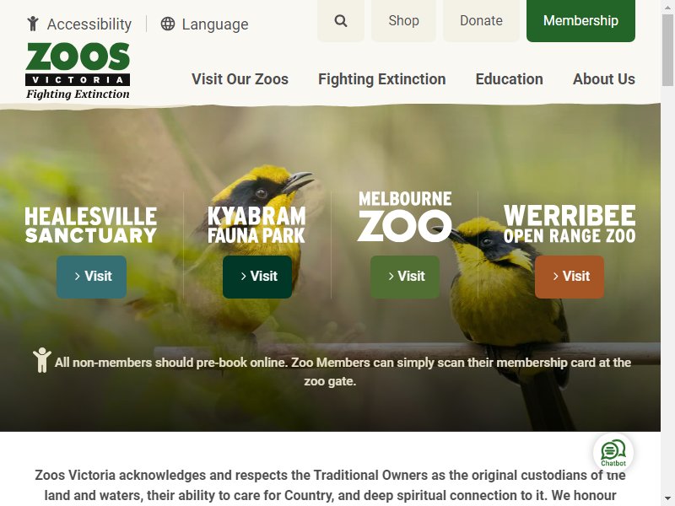Image resolution: width=675 pixels, height=506 pixels.
Task: Click the Healesville Sanctuary logo
Action: click(x=91, y=225)
